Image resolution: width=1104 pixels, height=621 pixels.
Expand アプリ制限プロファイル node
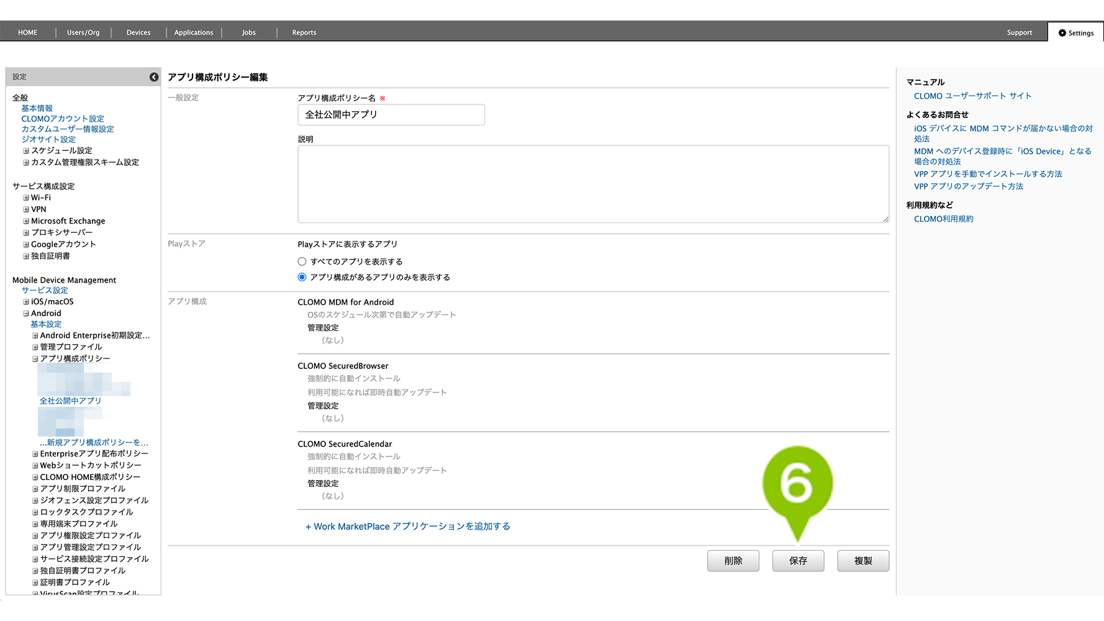(x=35, y=489)
